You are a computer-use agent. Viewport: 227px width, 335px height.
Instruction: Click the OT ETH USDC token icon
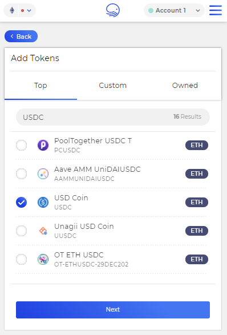(43, 259)
